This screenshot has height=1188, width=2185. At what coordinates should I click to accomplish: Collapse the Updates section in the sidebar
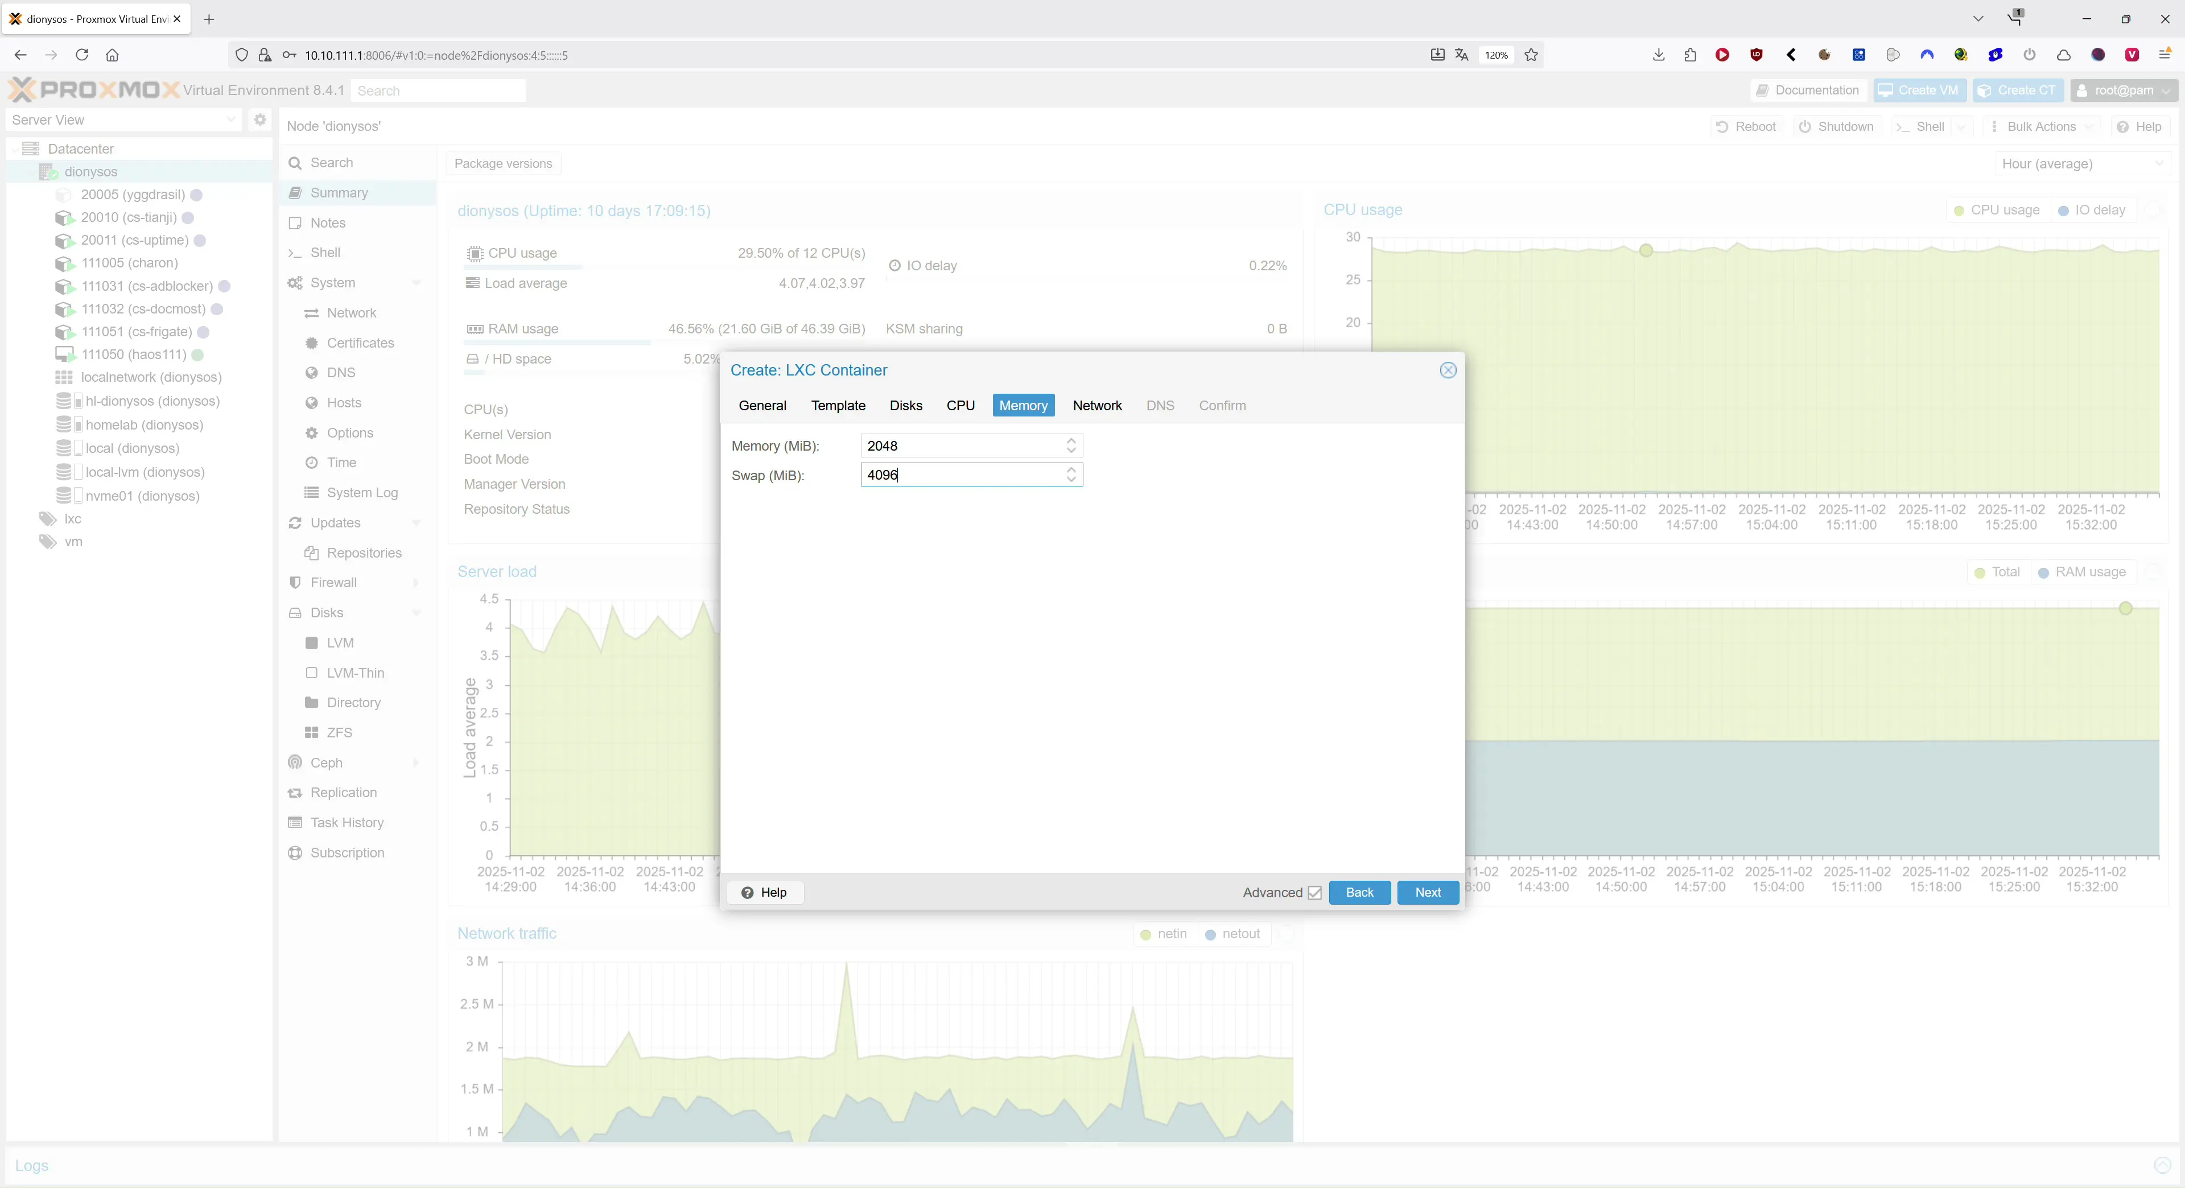[x=415, y=523]
